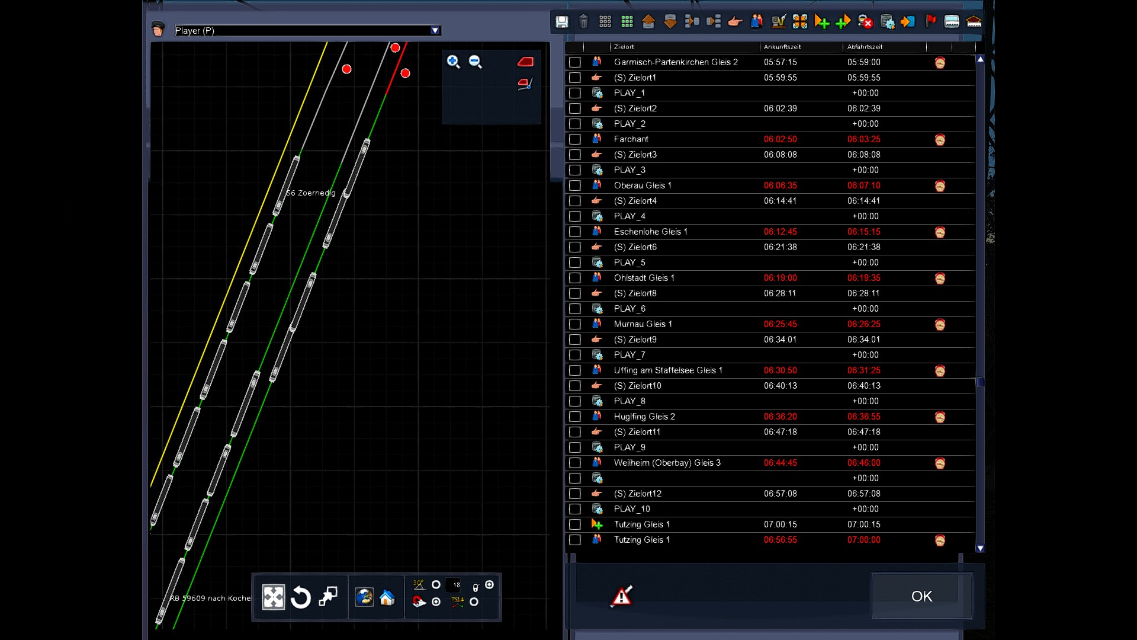1137x640 pixels.
Task: Click the passengers pick-up instruction icon
Action: click(x=757, y=22)
